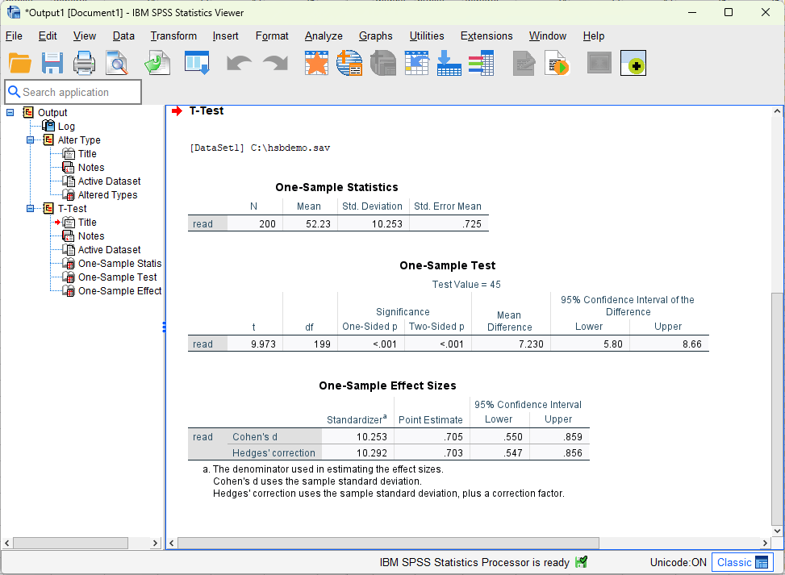Open Print Preview from the toolbar
Viewport: 785px width, 575px height.
click(x=117, y=63)
